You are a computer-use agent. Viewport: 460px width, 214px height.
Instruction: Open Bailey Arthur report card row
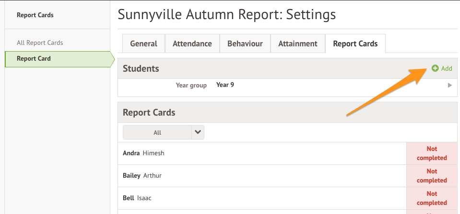[x=262, y=176]
